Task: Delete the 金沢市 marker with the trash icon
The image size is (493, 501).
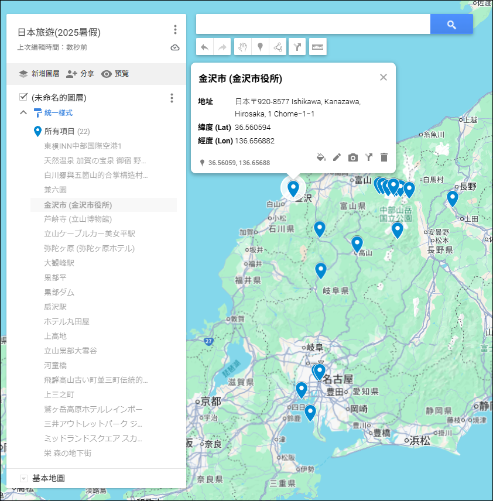Action: point(384,157)
